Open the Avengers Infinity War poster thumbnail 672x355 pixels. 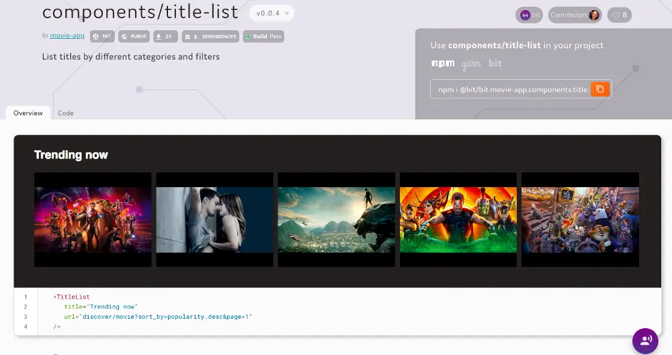pos(93,219)
